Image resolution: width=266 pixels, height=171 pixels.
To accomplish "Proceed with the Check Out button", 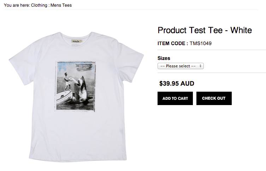I will (x=214, y=98).
